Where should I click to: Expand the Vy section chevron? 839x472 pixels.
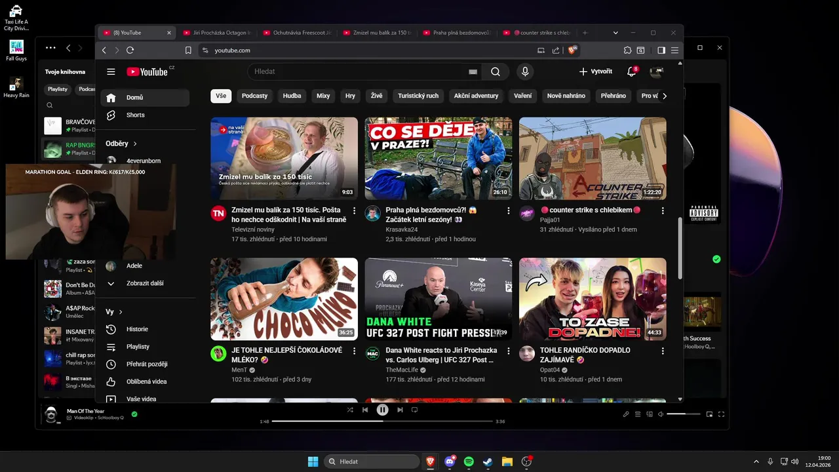[121, 312]
